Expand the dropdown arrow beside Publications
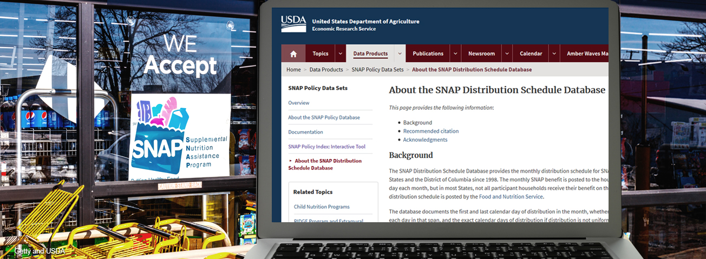Screen dimensions: 706x259 (455, 54)
